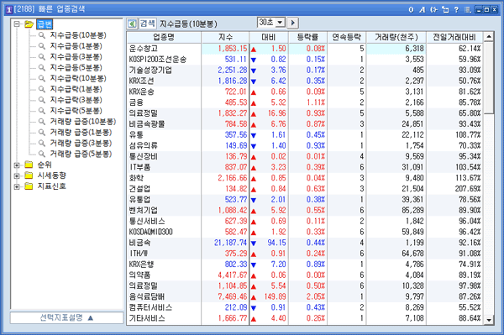Click the 검색 button
The height and width of the screenshot is (335, 504).
pos(148,24)
